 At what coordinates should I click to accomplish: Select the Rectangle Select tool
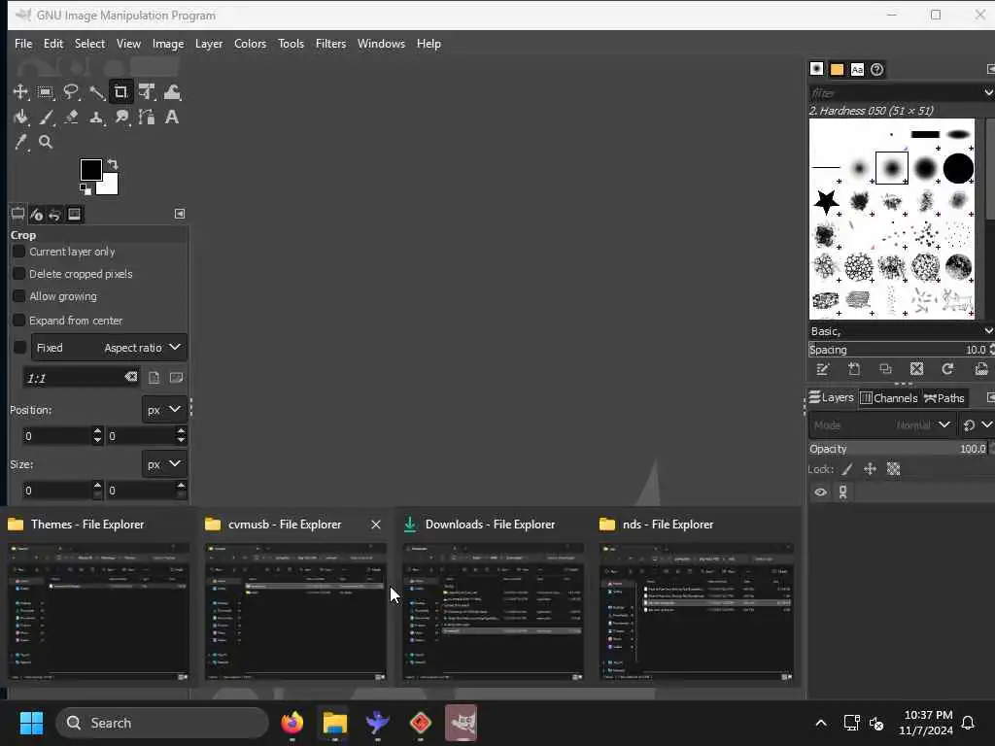[45, 92]
